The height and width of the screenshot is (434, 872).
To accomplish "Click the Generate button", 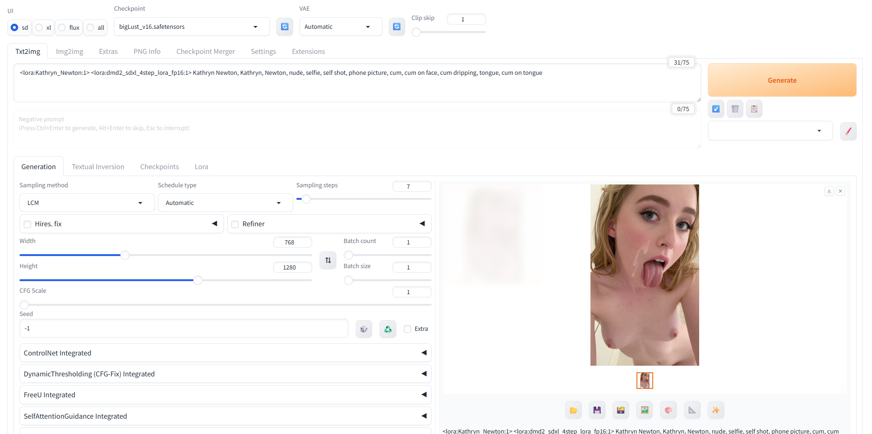I will click(x=782, y=80).
